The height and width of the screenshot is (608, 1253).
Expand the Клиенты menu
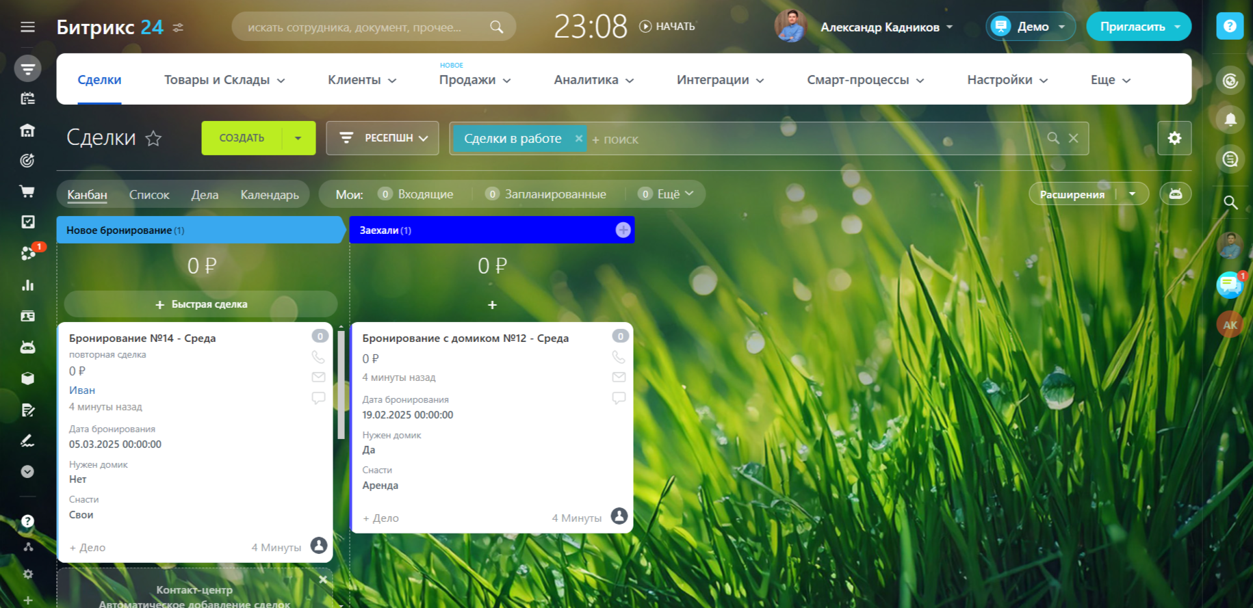362,80
